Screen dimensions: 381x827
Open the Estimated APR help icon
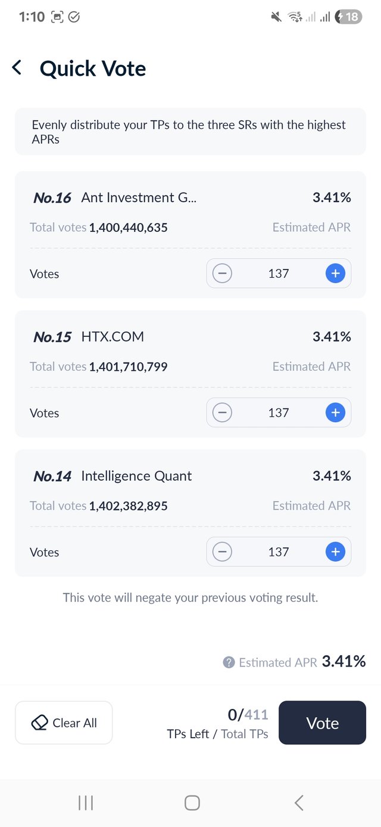(x=229, y=662)
